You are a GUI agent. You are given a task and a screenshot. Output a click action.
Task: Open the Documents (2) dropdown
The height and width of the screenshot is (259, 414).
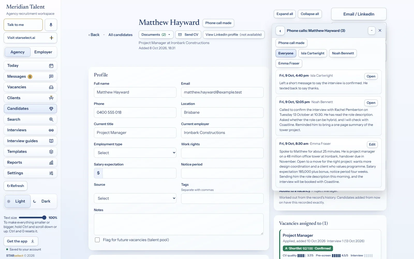point(156,35)
